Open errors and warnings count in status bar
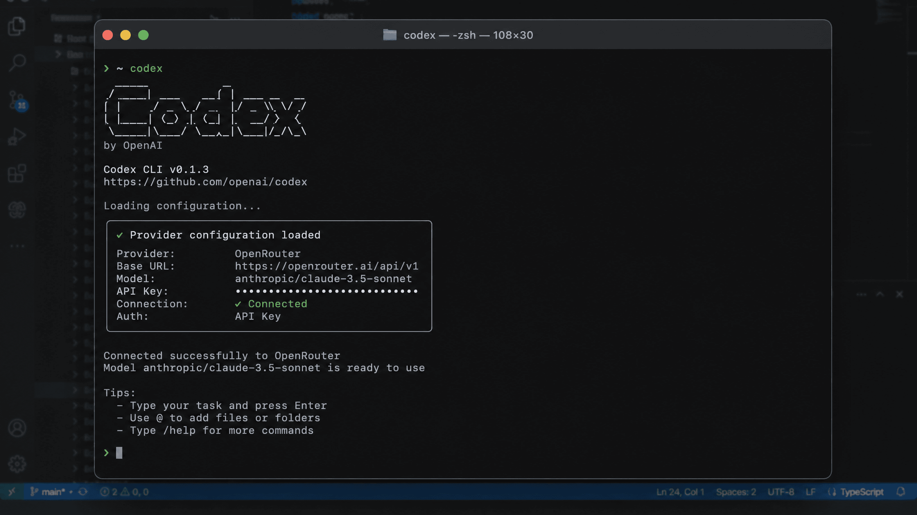The width and height of the screenshot is (917, 515). (x=124, y=492)
